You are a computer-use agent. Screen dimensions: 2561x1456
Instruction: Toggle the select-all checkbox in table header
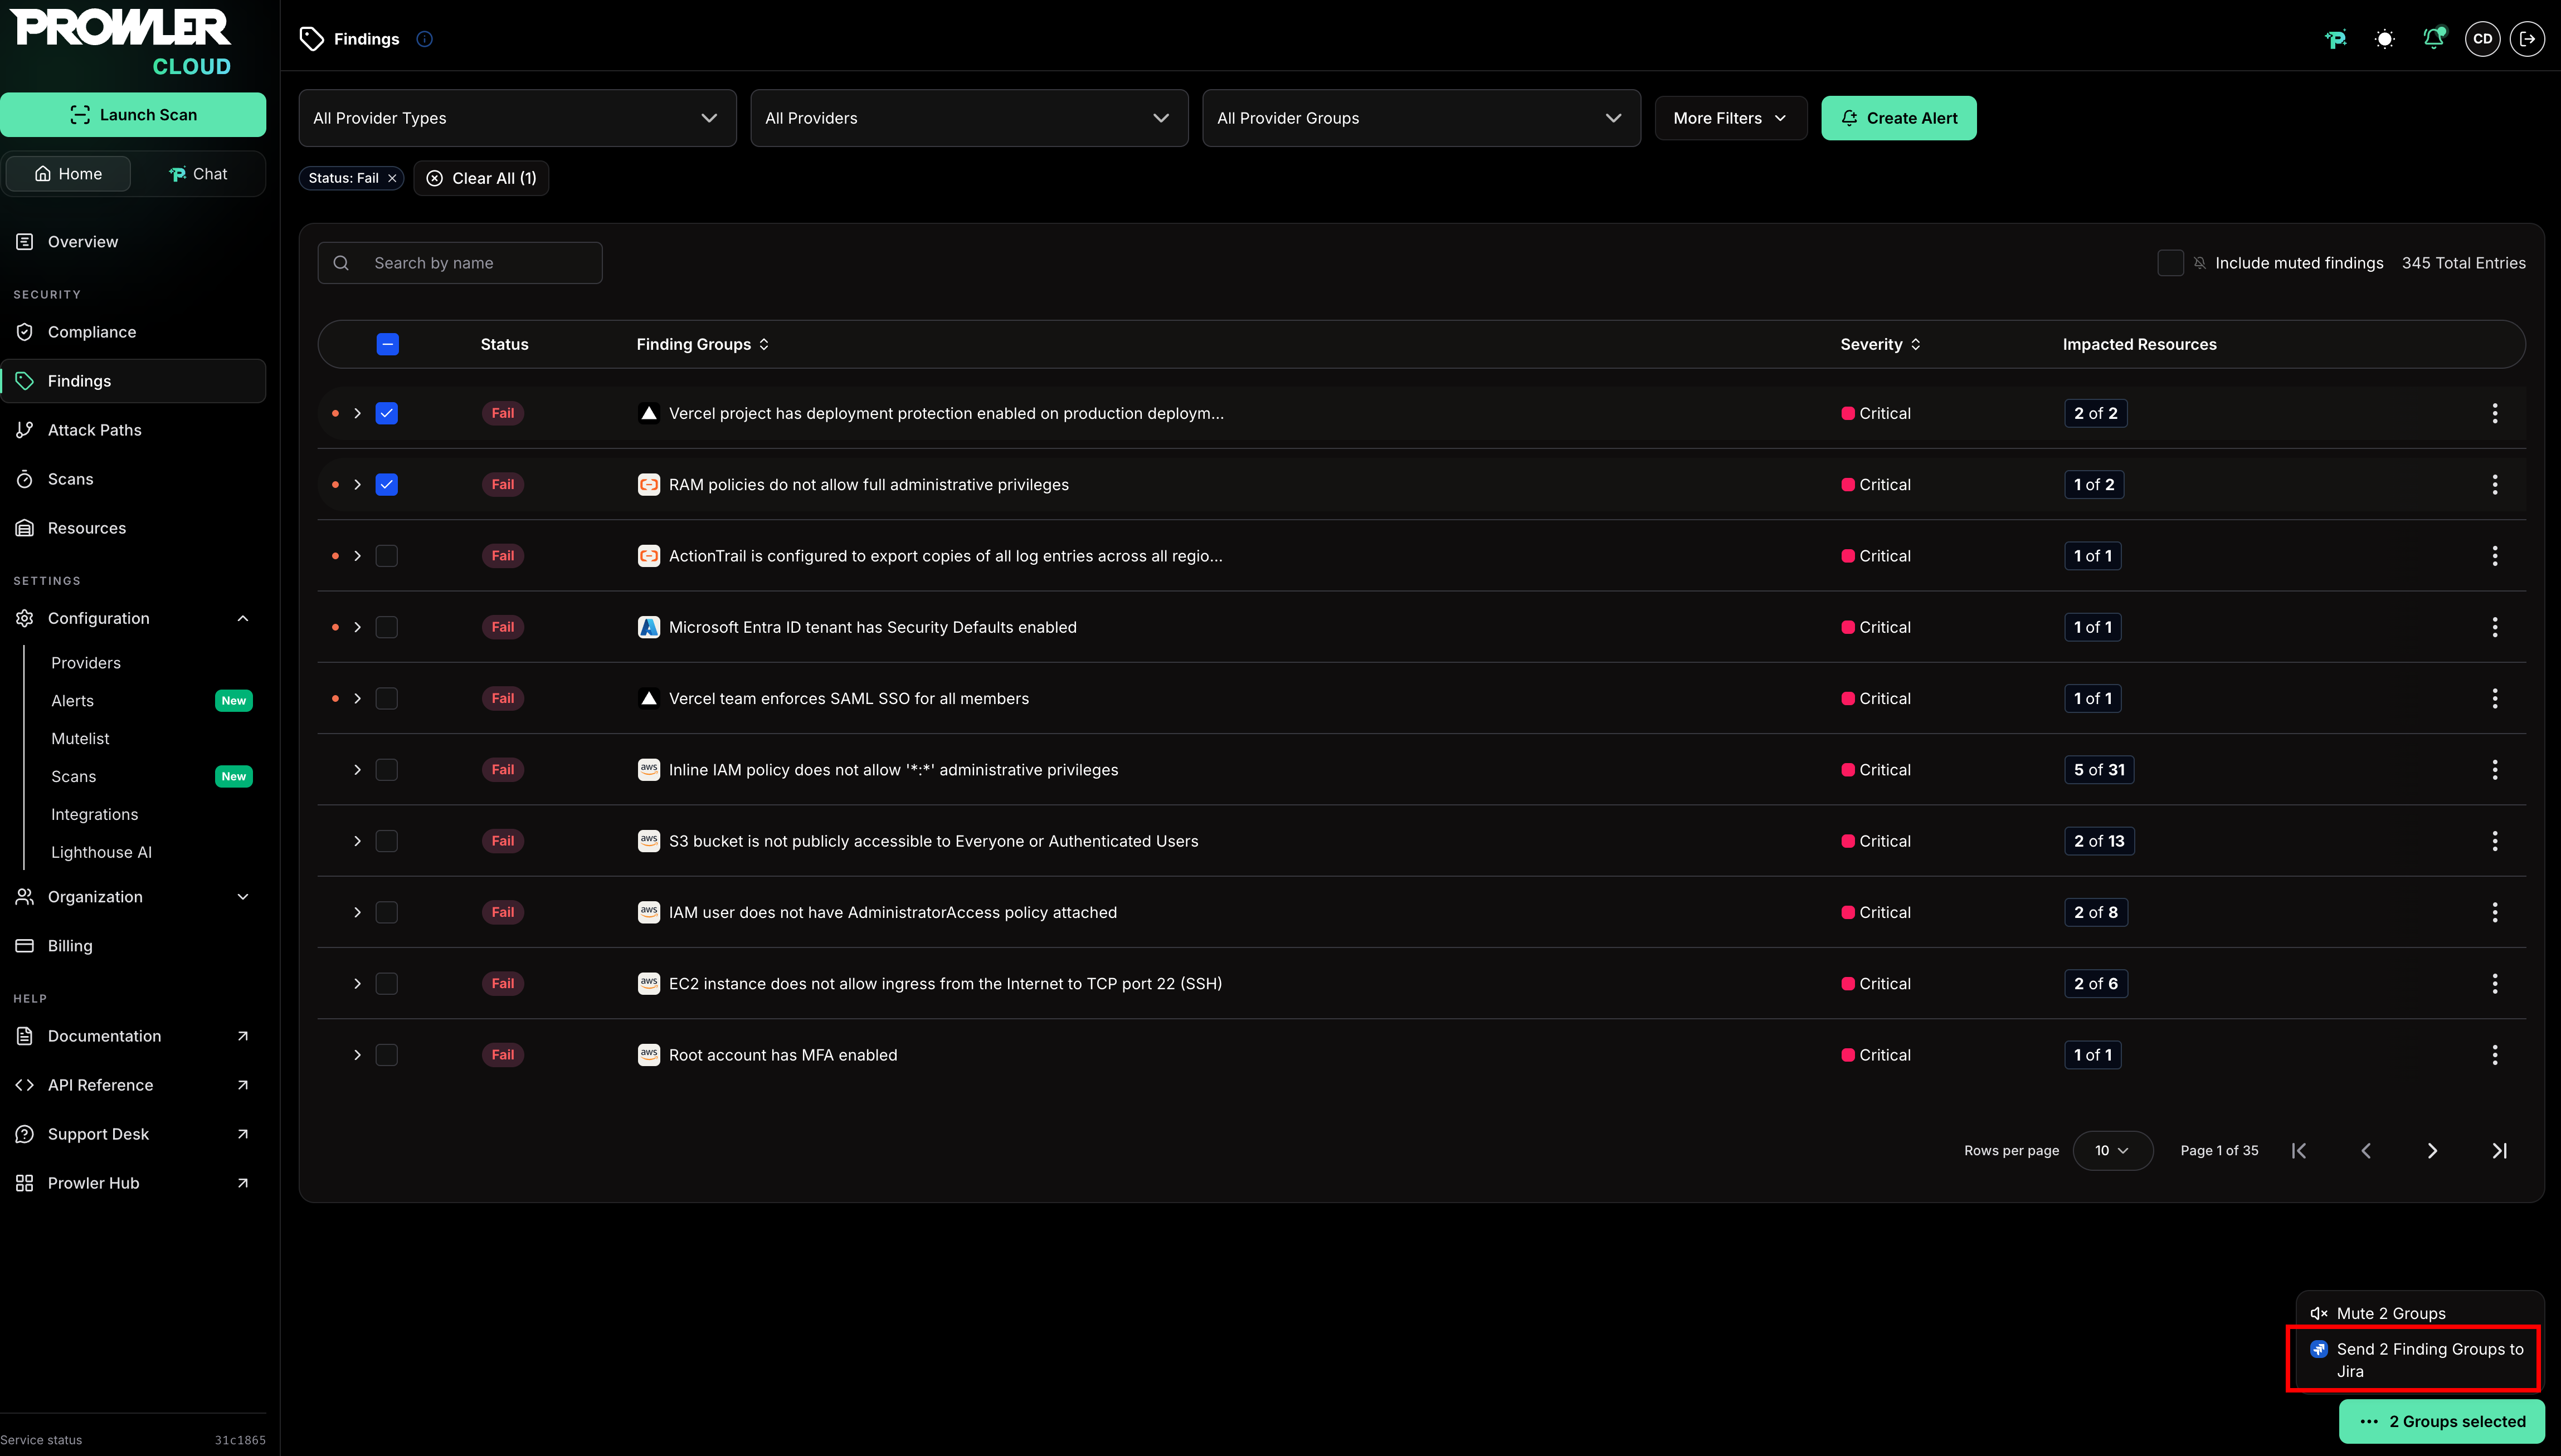(x=387, y=344)
